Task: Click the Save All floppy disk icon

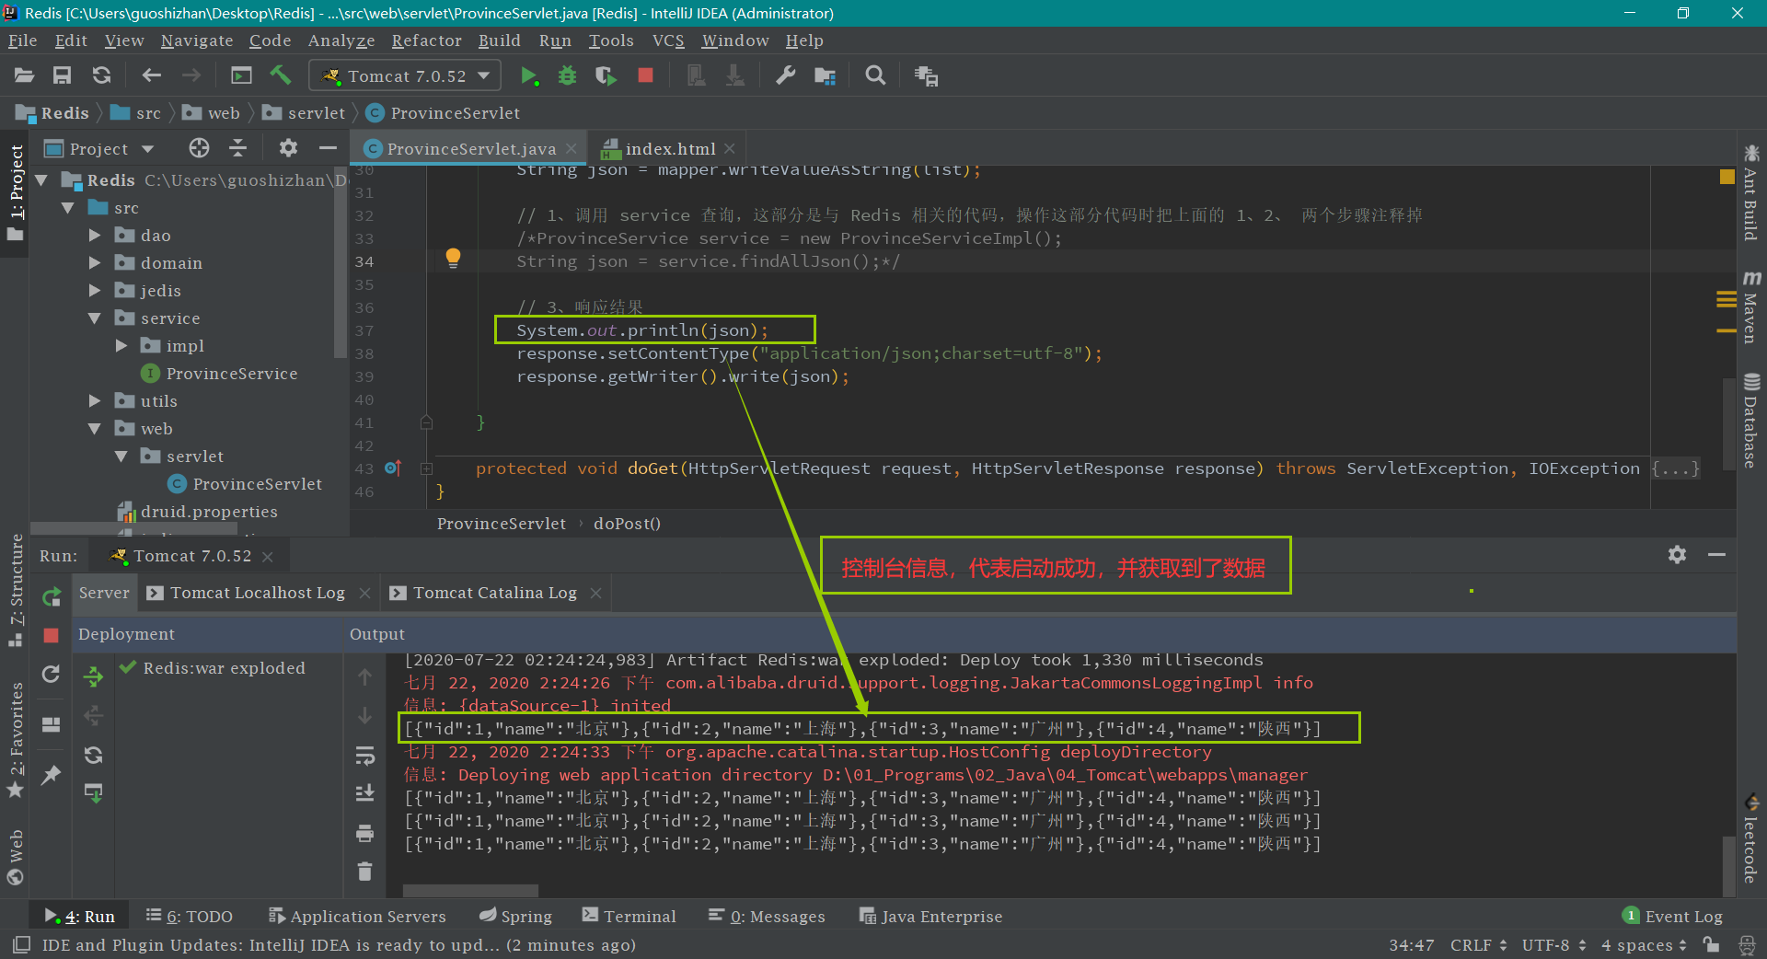Action: [63, 76]
